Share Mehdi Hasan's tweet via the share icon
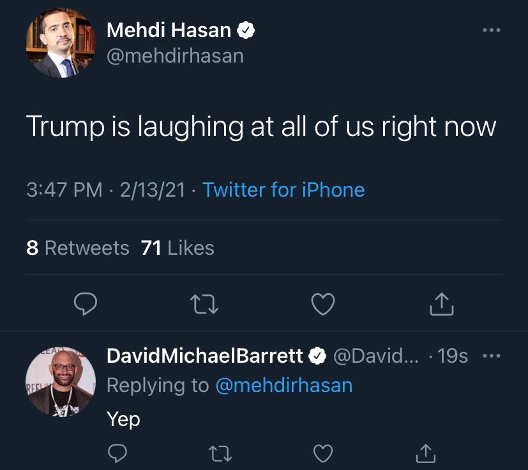Screen dimensions: 528x470 pyautogui.click(x=441, y=305)
